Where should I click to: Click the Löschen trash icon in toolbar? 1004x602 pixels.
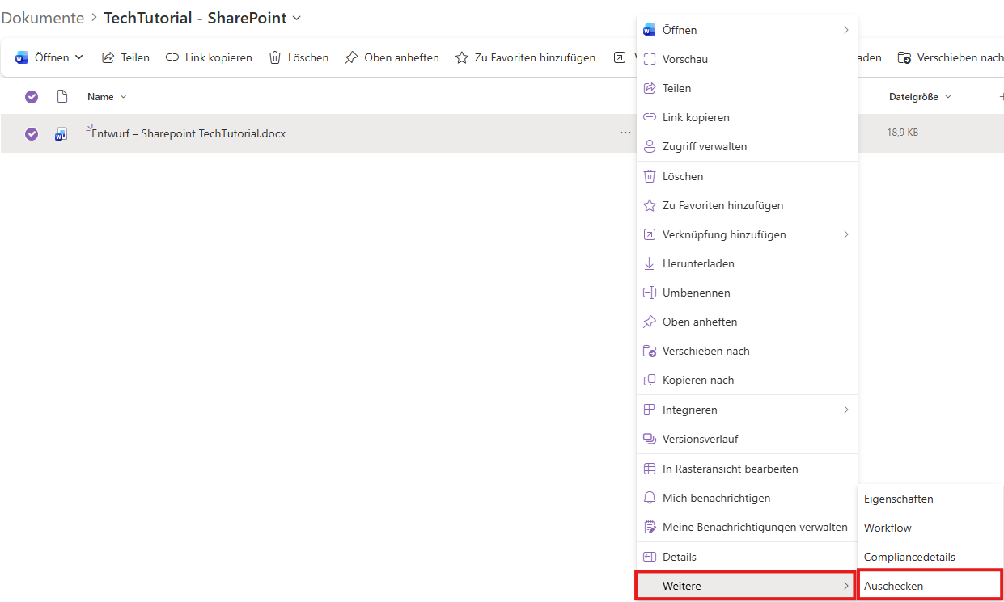point(275,57)
